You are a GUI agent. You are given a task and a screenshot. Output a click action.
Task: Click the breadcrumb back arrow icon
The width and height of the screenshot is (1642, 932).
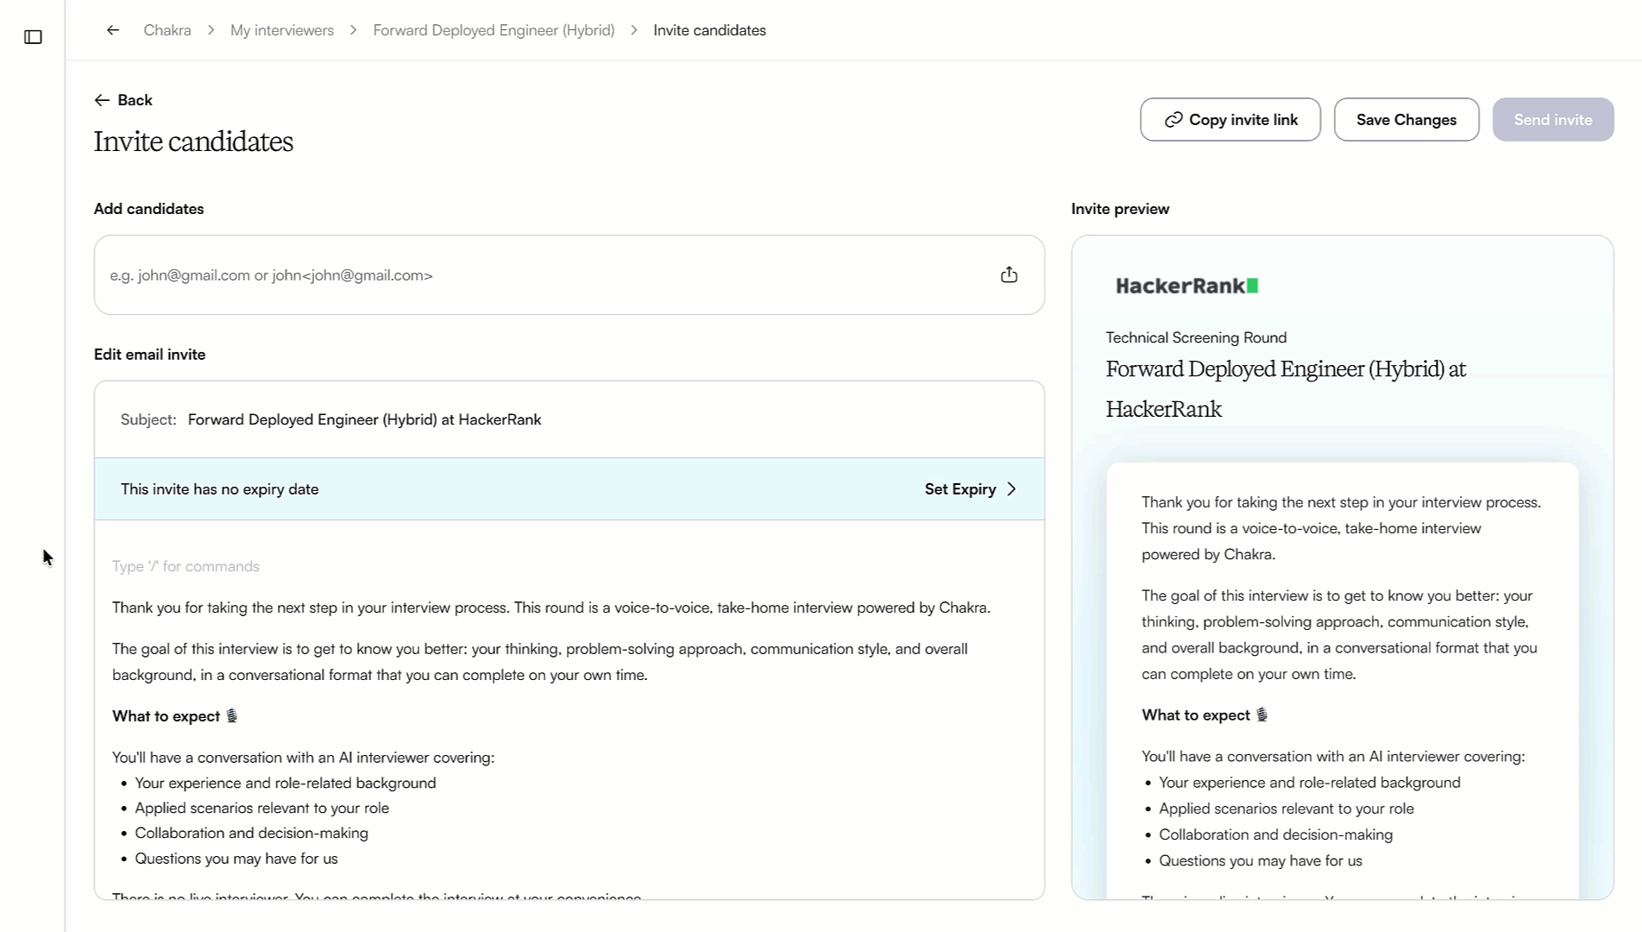[x=113, y=30]
